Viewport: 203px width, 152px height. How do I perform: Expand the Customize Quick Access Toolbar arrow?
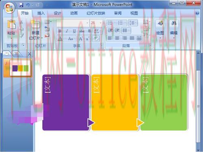pos(47,5)
